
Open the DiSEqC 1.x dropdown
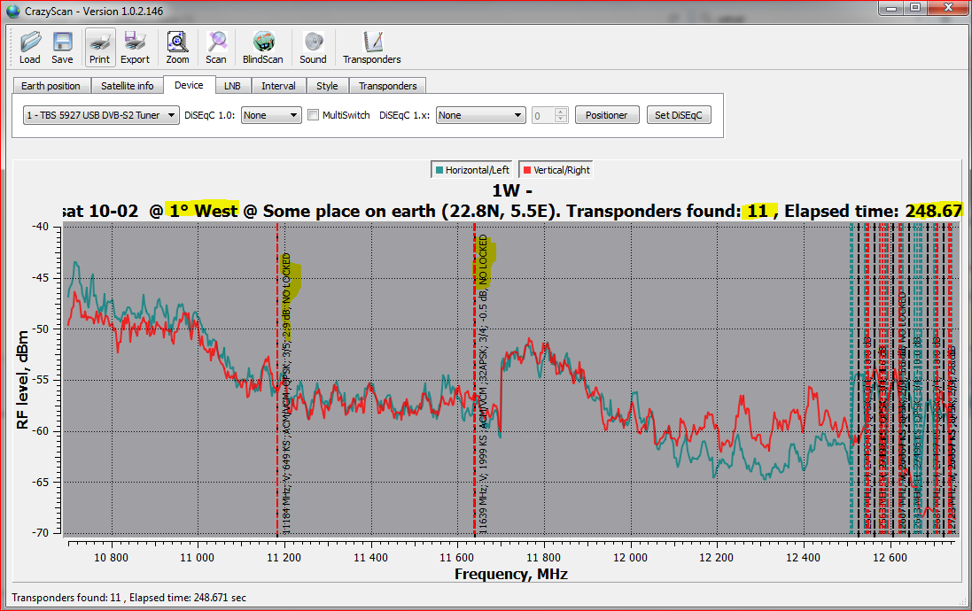[481, 115]
